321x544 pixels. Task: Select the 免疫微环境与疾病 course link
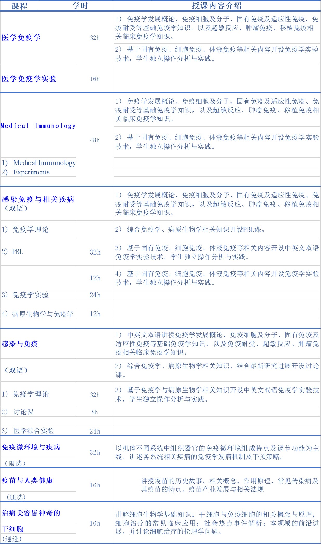point(31,447)
